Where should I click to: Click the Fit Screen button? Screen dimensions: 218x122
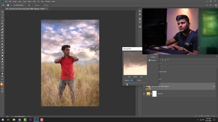(37, 5)
